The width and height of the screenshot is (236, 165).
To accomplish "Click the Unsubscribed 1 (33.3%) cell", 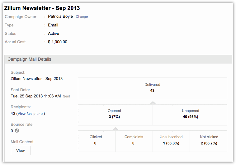I will [x=171, y=140].
